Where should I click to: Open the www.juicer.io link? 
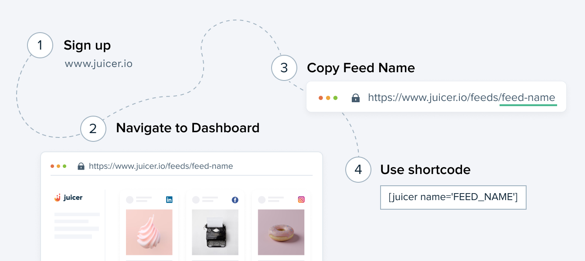click(x=99, y=64)
